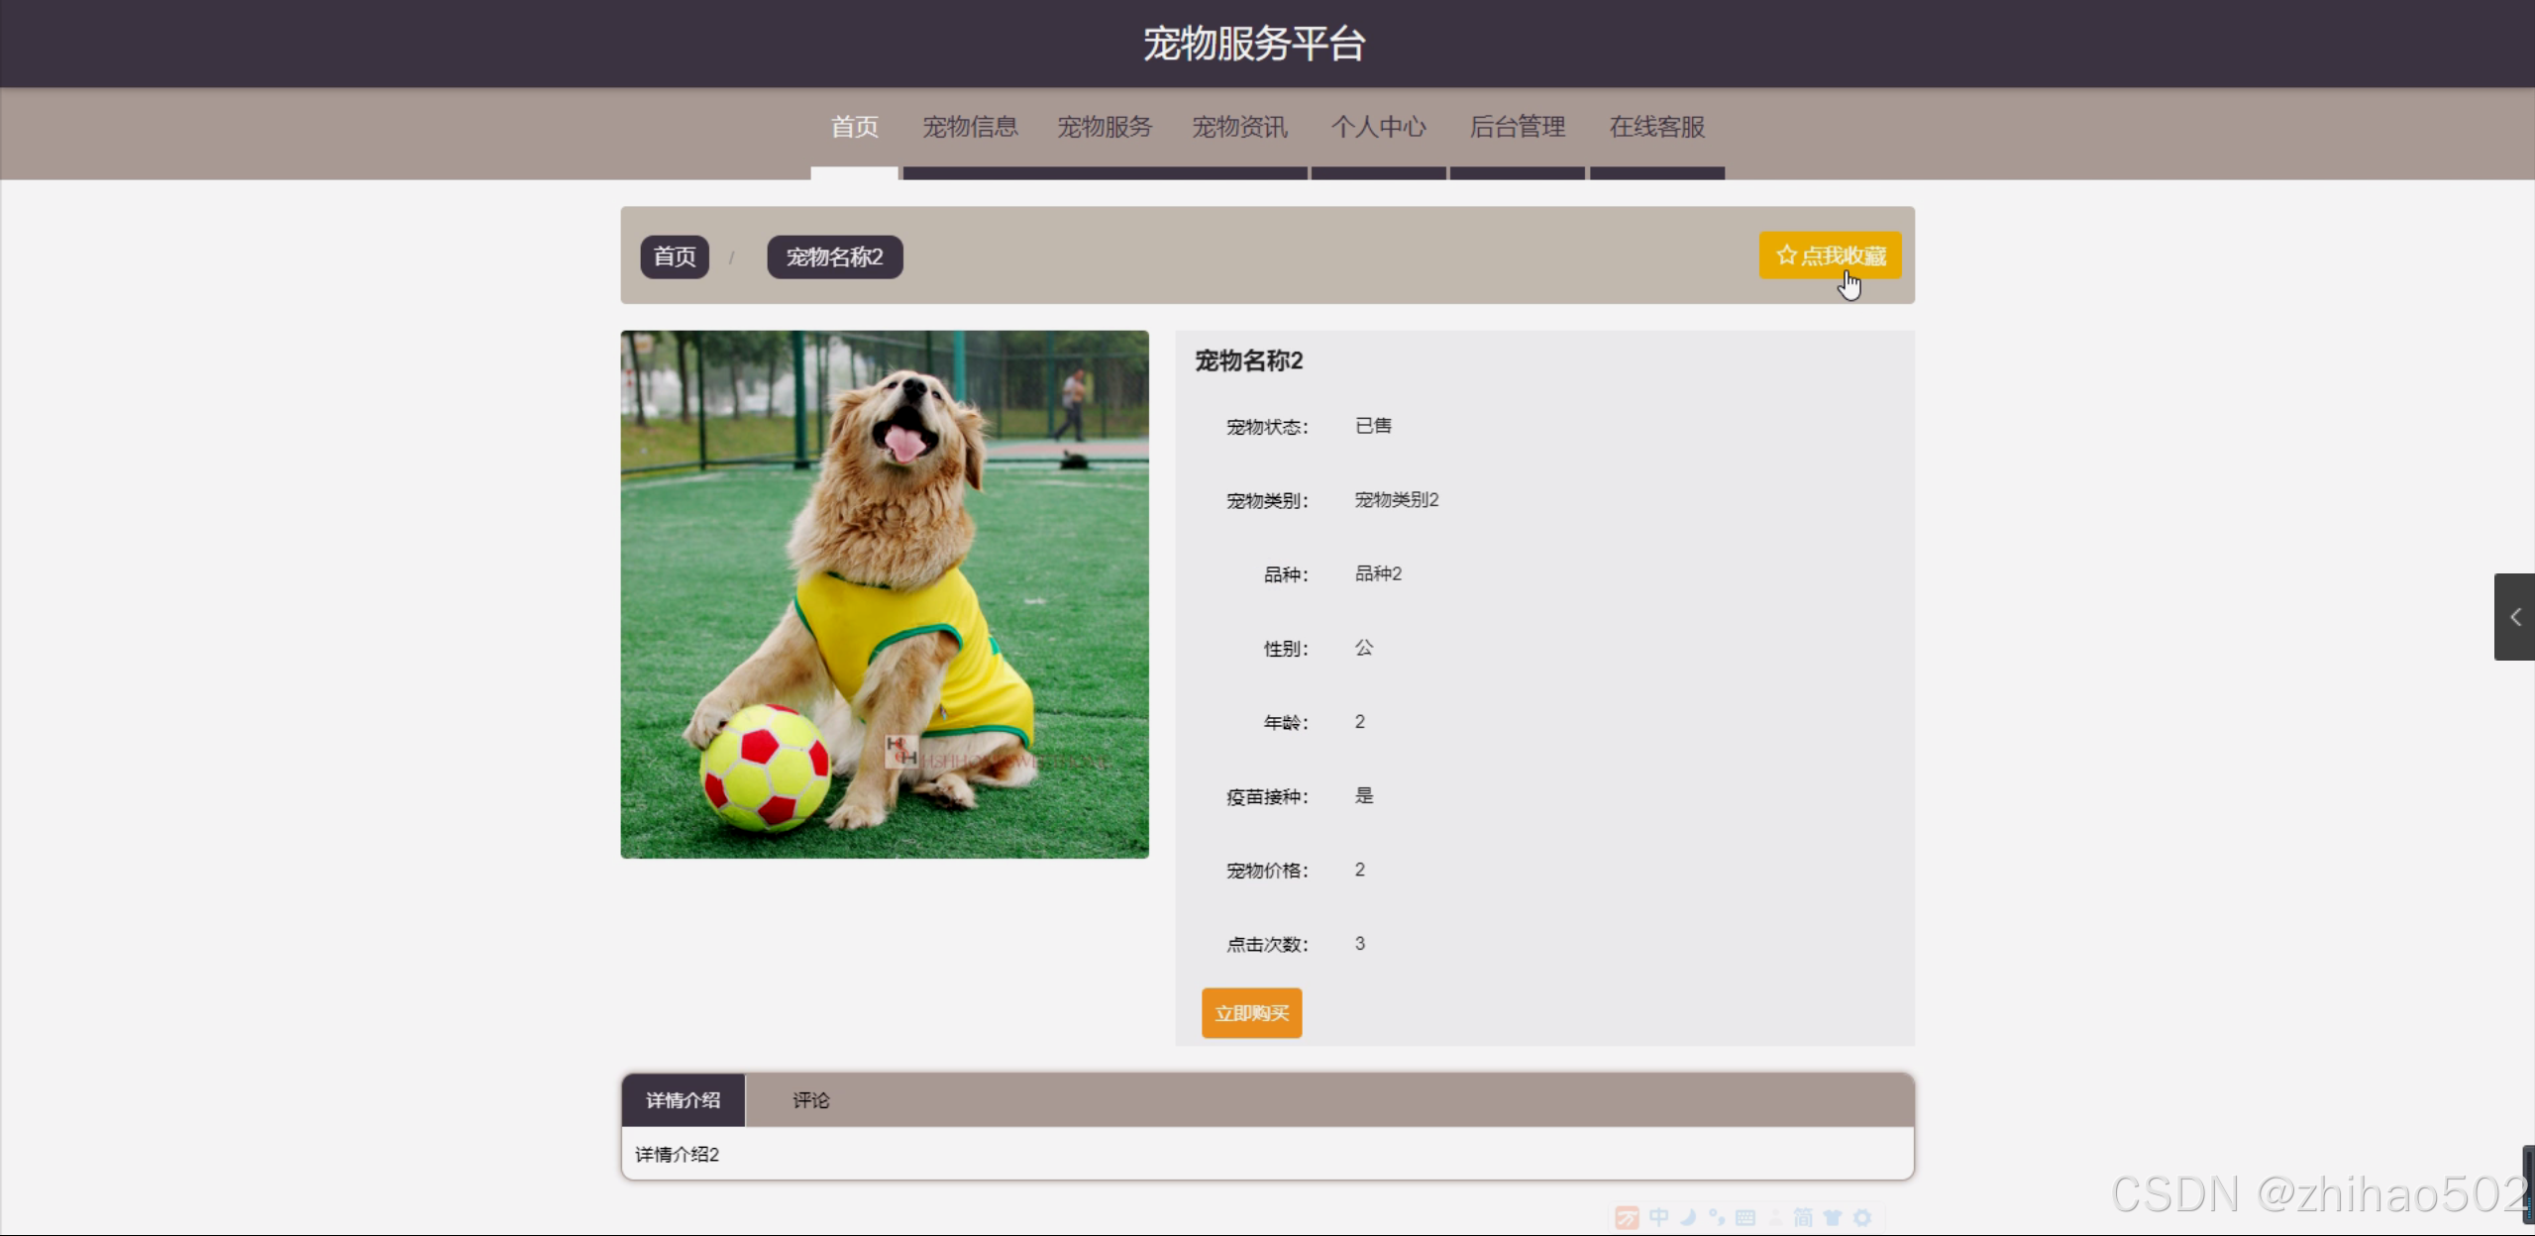The image size is (2535, 1236).
Task: Toggle the moon half-width icon in IME bar
Action: click(1689, 1217)
